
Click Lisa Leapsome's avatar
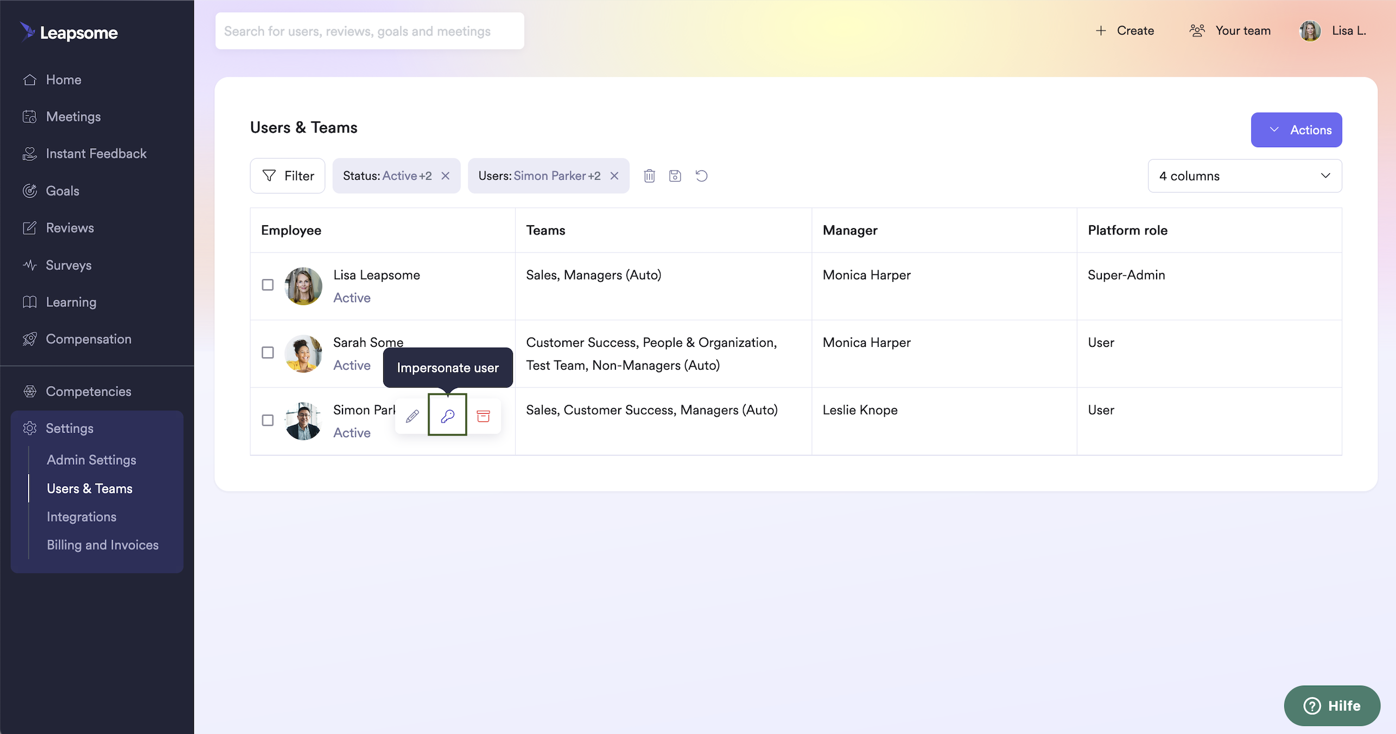(x=303, y=286)
